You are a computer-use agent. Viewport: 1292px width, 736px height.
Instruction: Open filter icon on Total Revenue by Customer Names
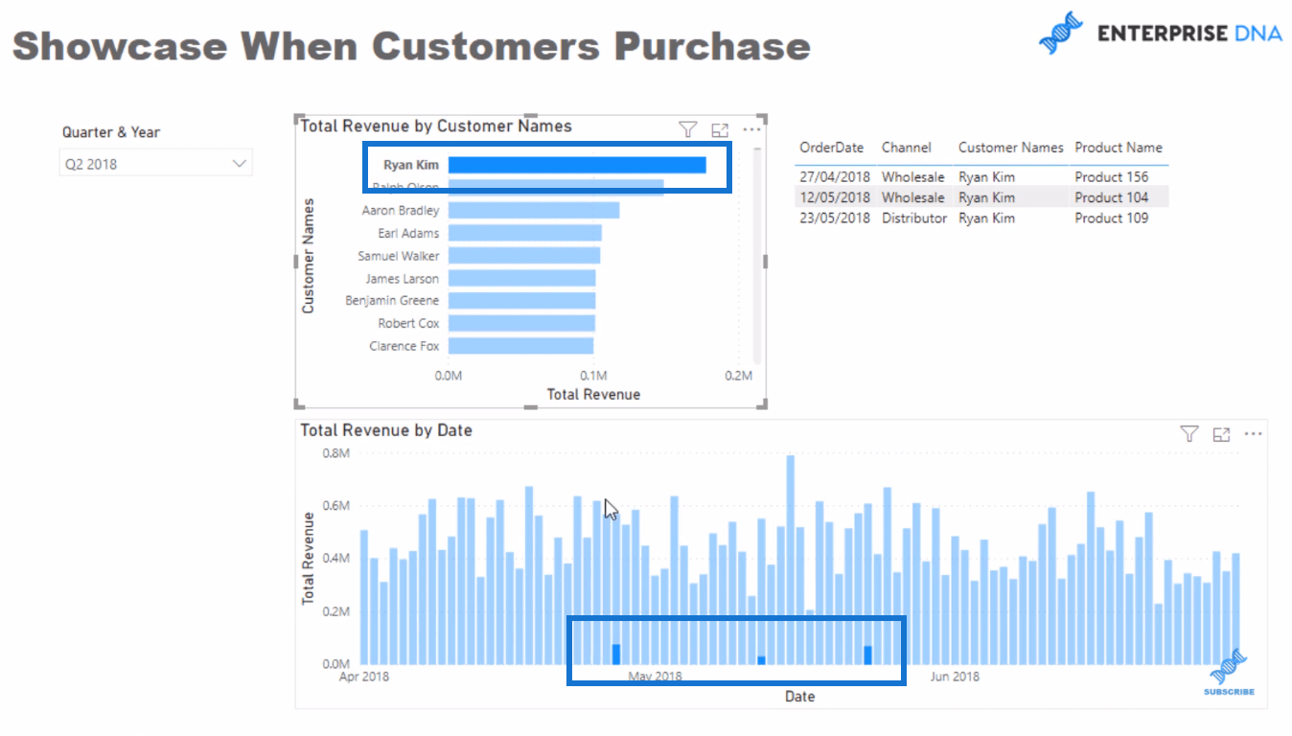point(687,129)
